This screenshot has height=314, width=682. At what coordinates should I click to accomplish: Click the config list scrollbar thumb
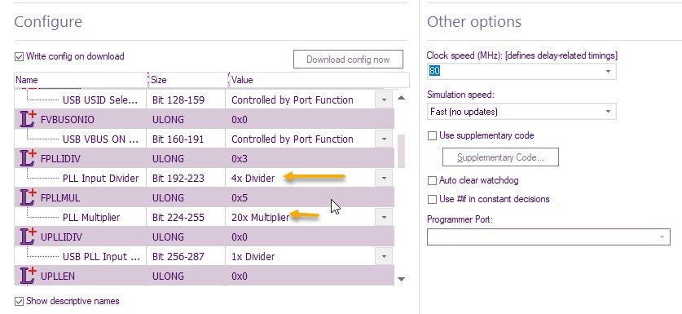coord(401,151)
